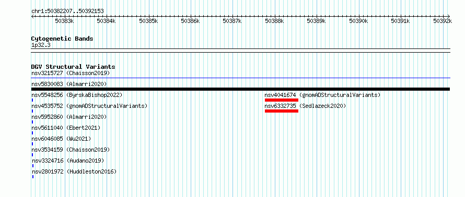Click the 50392k ruler label
465x197 pixels.
443,21
